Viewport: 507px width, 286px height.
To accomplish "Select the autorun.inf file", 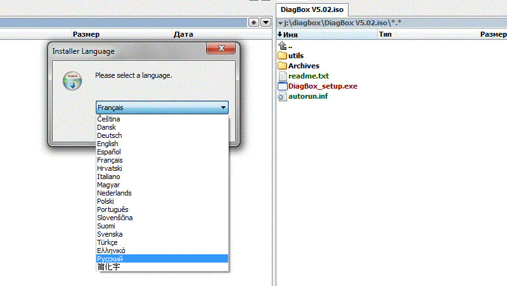I will click(x=308, y=96).
